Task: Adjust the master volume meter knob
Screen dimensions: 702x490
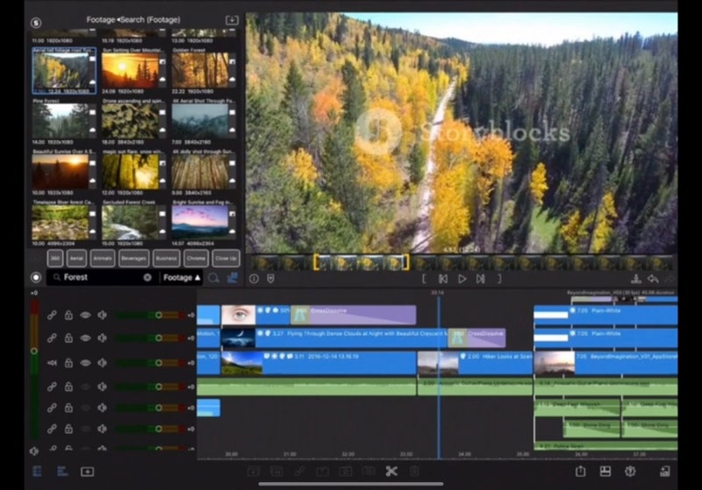Action: (x=33, y=352)
